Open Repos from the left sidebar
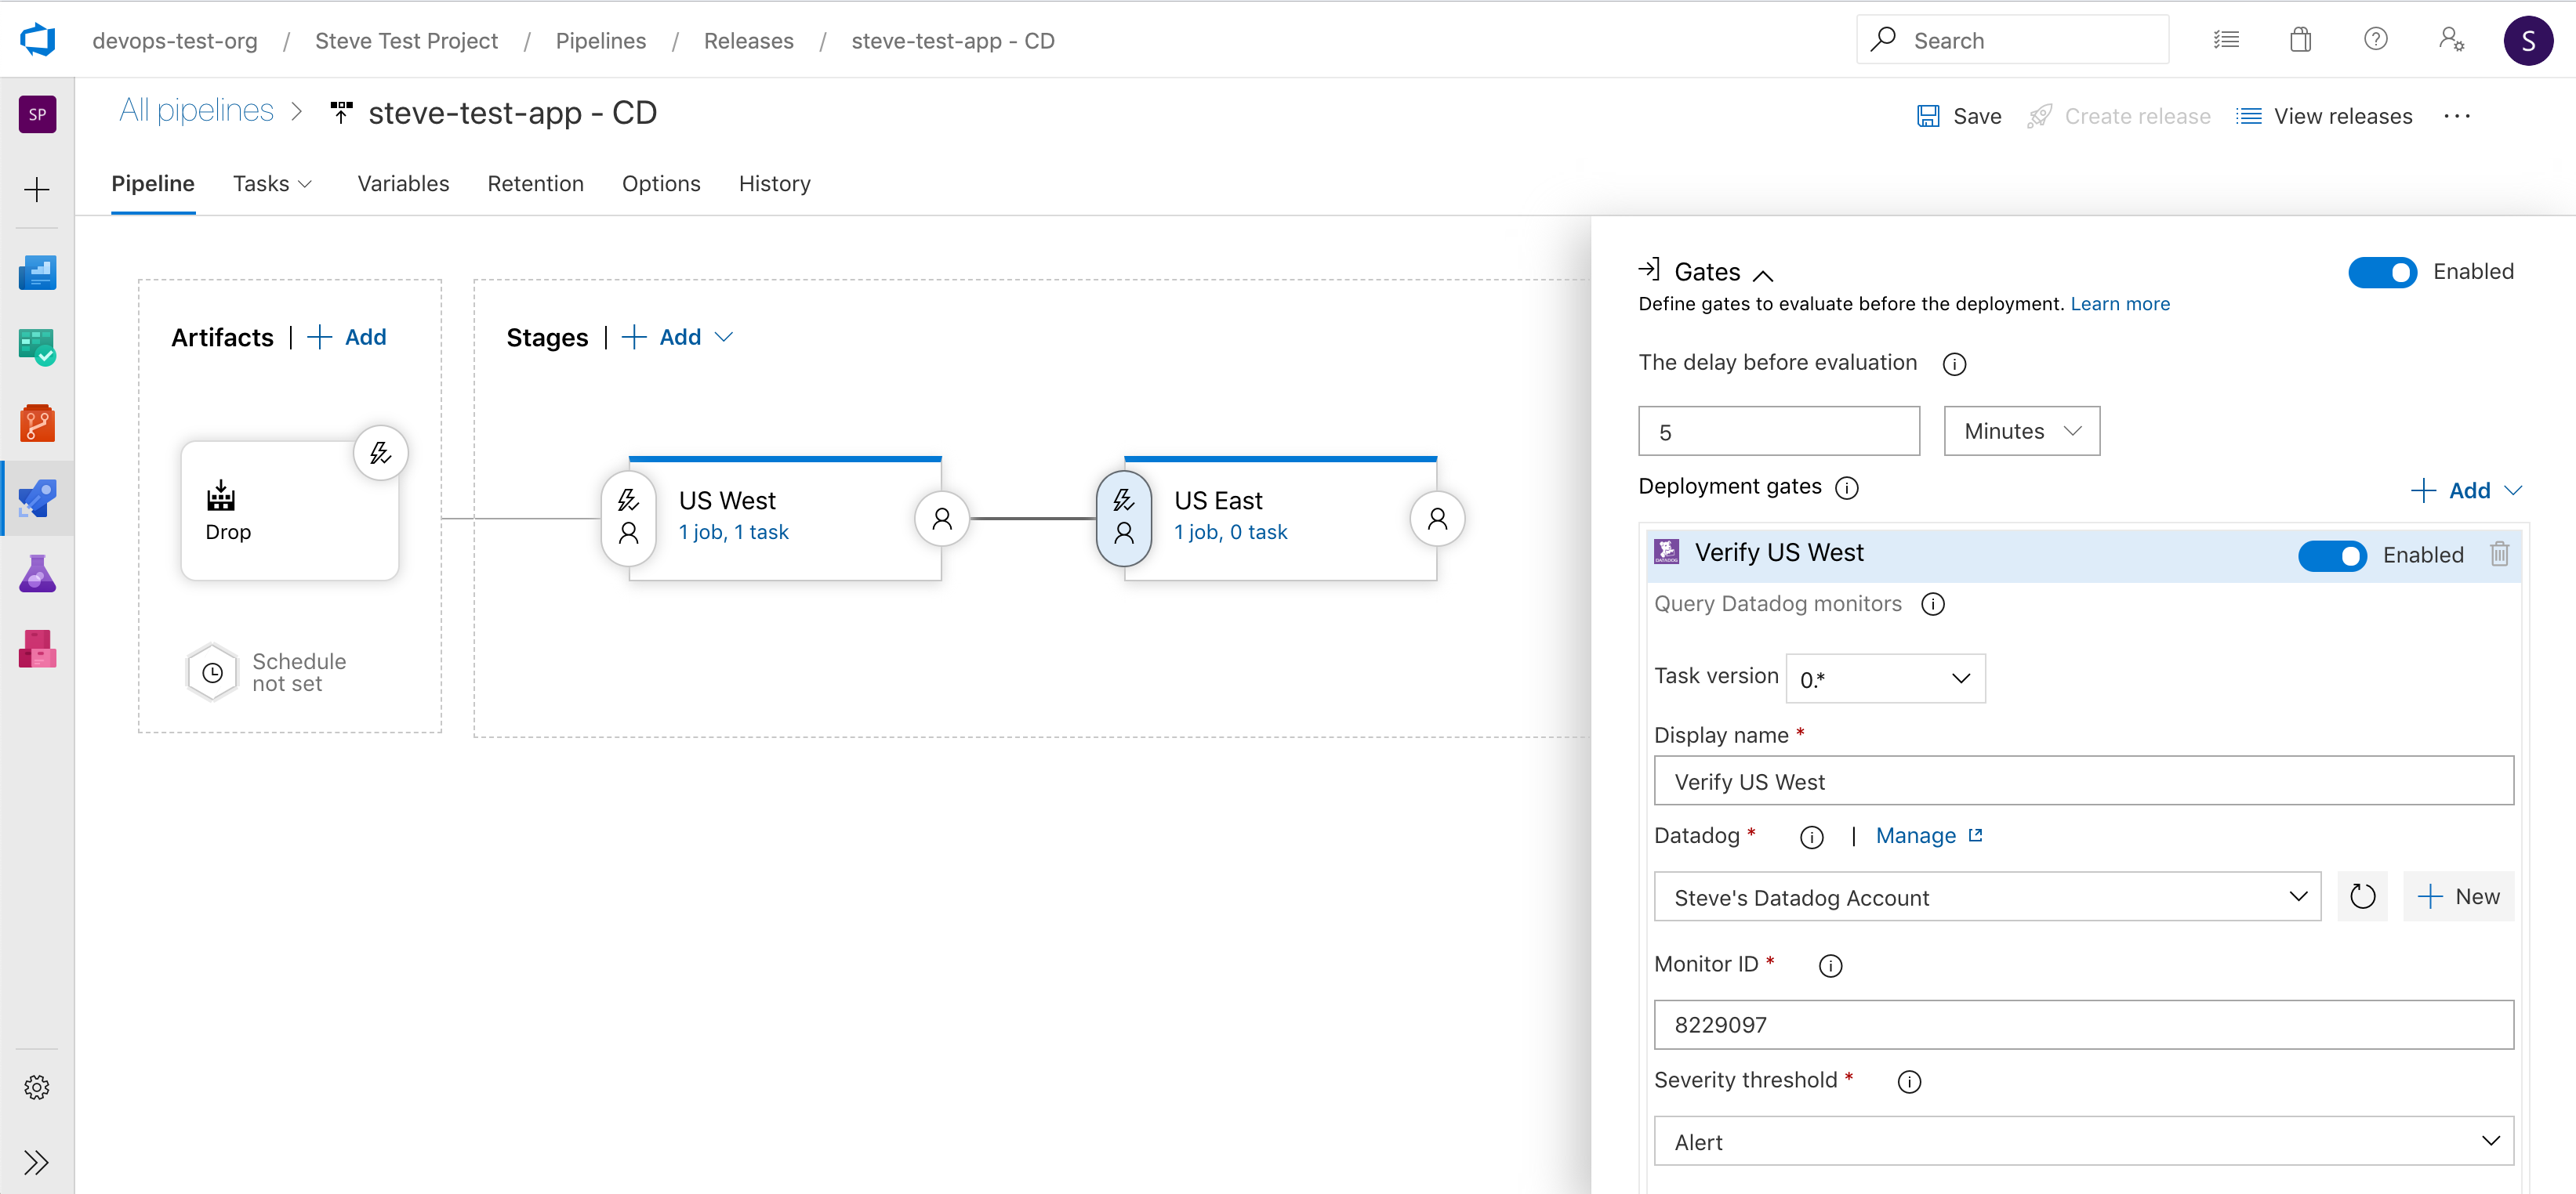This screenshot has height=1194, width=2576. coord(37,424)
